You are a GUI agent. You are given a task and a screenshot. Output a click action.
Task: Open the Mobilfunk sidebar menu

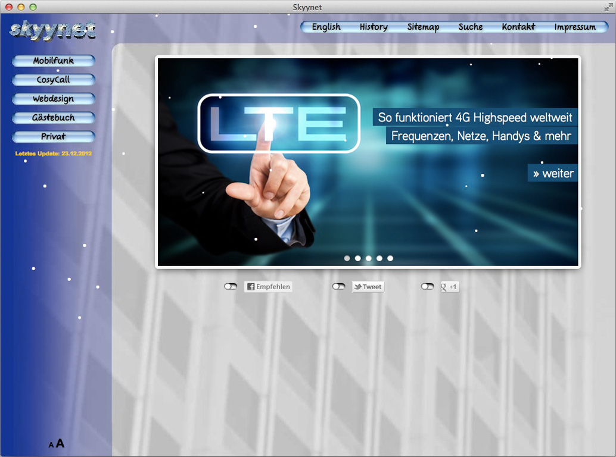point(54,61)
